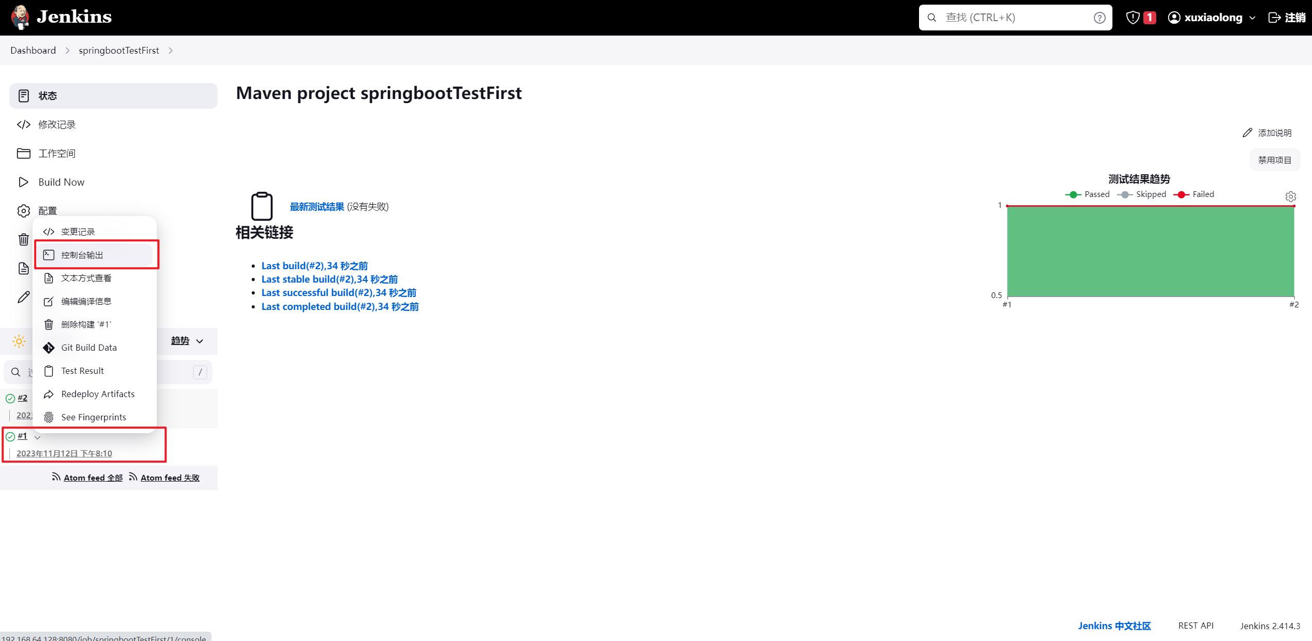
Task: Click the 状态 status document icon
Action: (24, 96)
